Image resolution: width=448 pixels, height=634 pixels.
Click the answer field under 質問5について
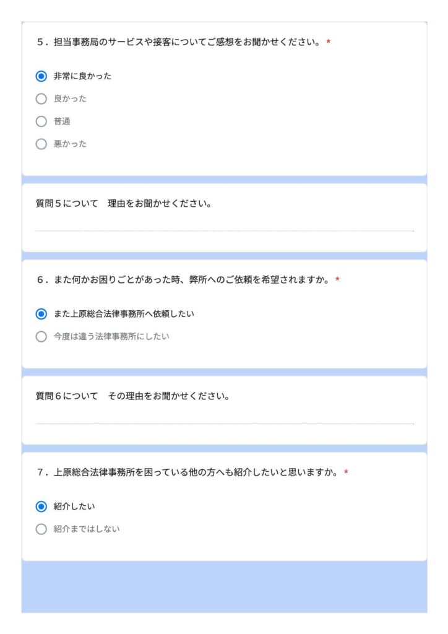[224, 225]
